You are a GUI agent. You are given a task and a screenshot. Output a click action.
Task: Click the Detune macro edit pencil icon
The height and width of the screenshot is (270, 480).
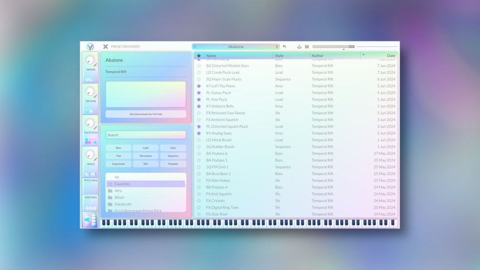(96, 96)
